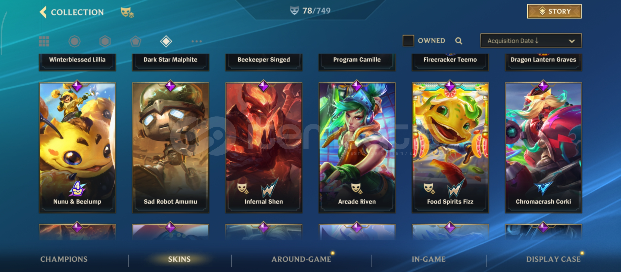The image size is (621, 272).
Task: Open the Sad Robot Amumu skin card
Action: coord(171,148)
